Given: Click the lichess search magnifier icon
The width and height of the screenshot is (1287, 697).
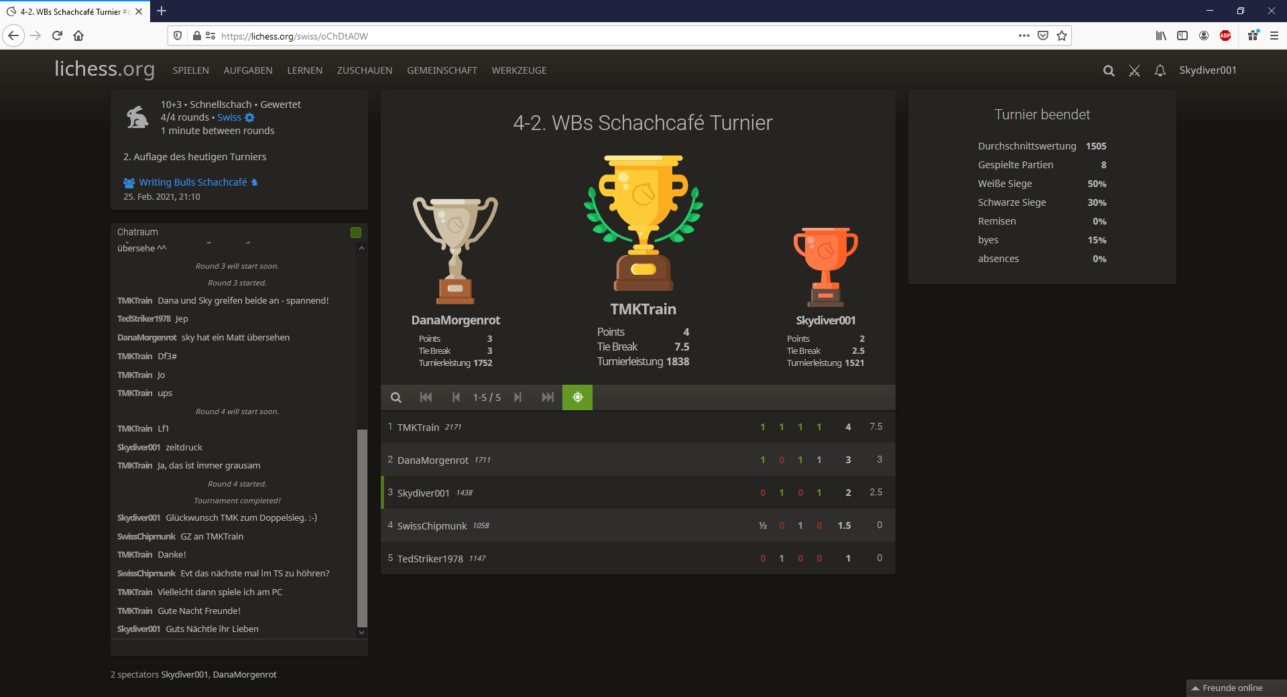Looking at the screenshot, I should 1109,71.
